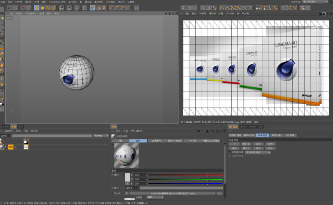Open the MIP sampling dropdown
The height and width of the screenshot is (205, 333).
click(x=155, y=197)
